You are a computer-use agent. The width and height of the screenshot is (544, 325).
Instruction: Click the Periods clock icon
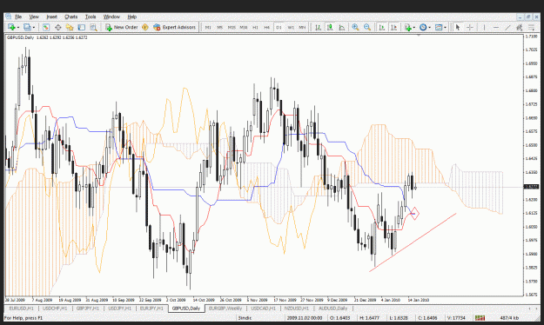[423, 27]
